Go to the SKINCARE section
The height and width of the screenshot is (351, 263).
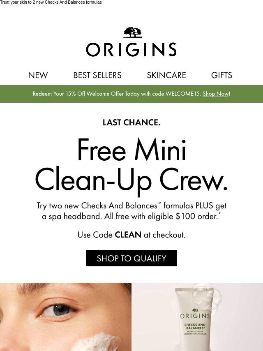(x=166, y=75)
